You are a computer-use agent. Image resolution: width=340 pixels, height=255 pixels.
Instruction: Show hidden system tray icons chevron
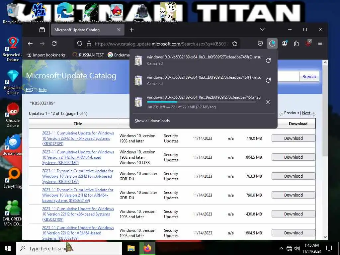pos(281,248)
